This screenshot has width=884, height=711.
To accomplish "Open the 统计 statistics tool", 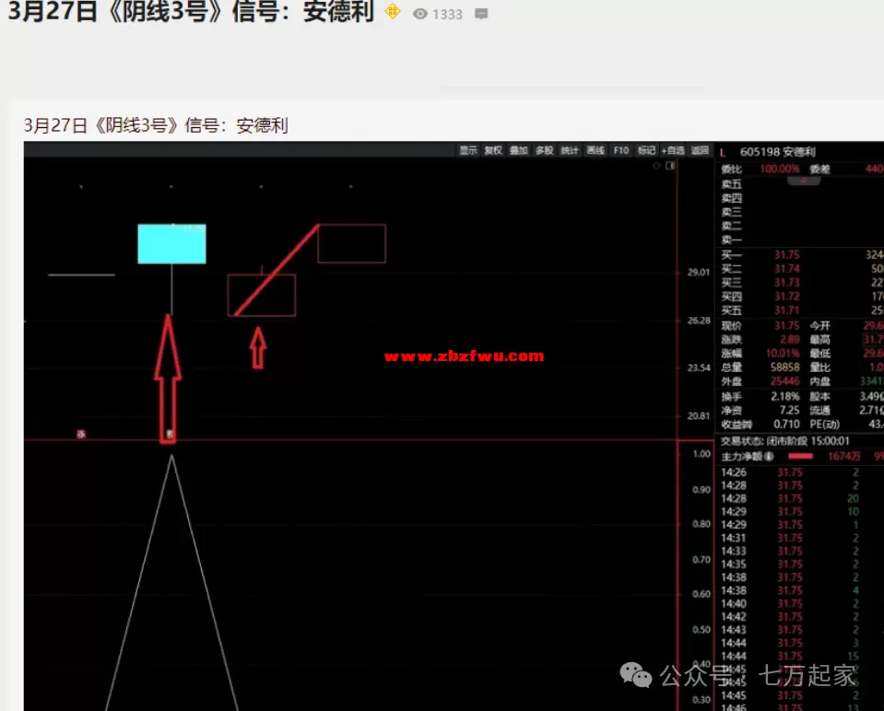I will pyautogui.click(x=570, y=150).
